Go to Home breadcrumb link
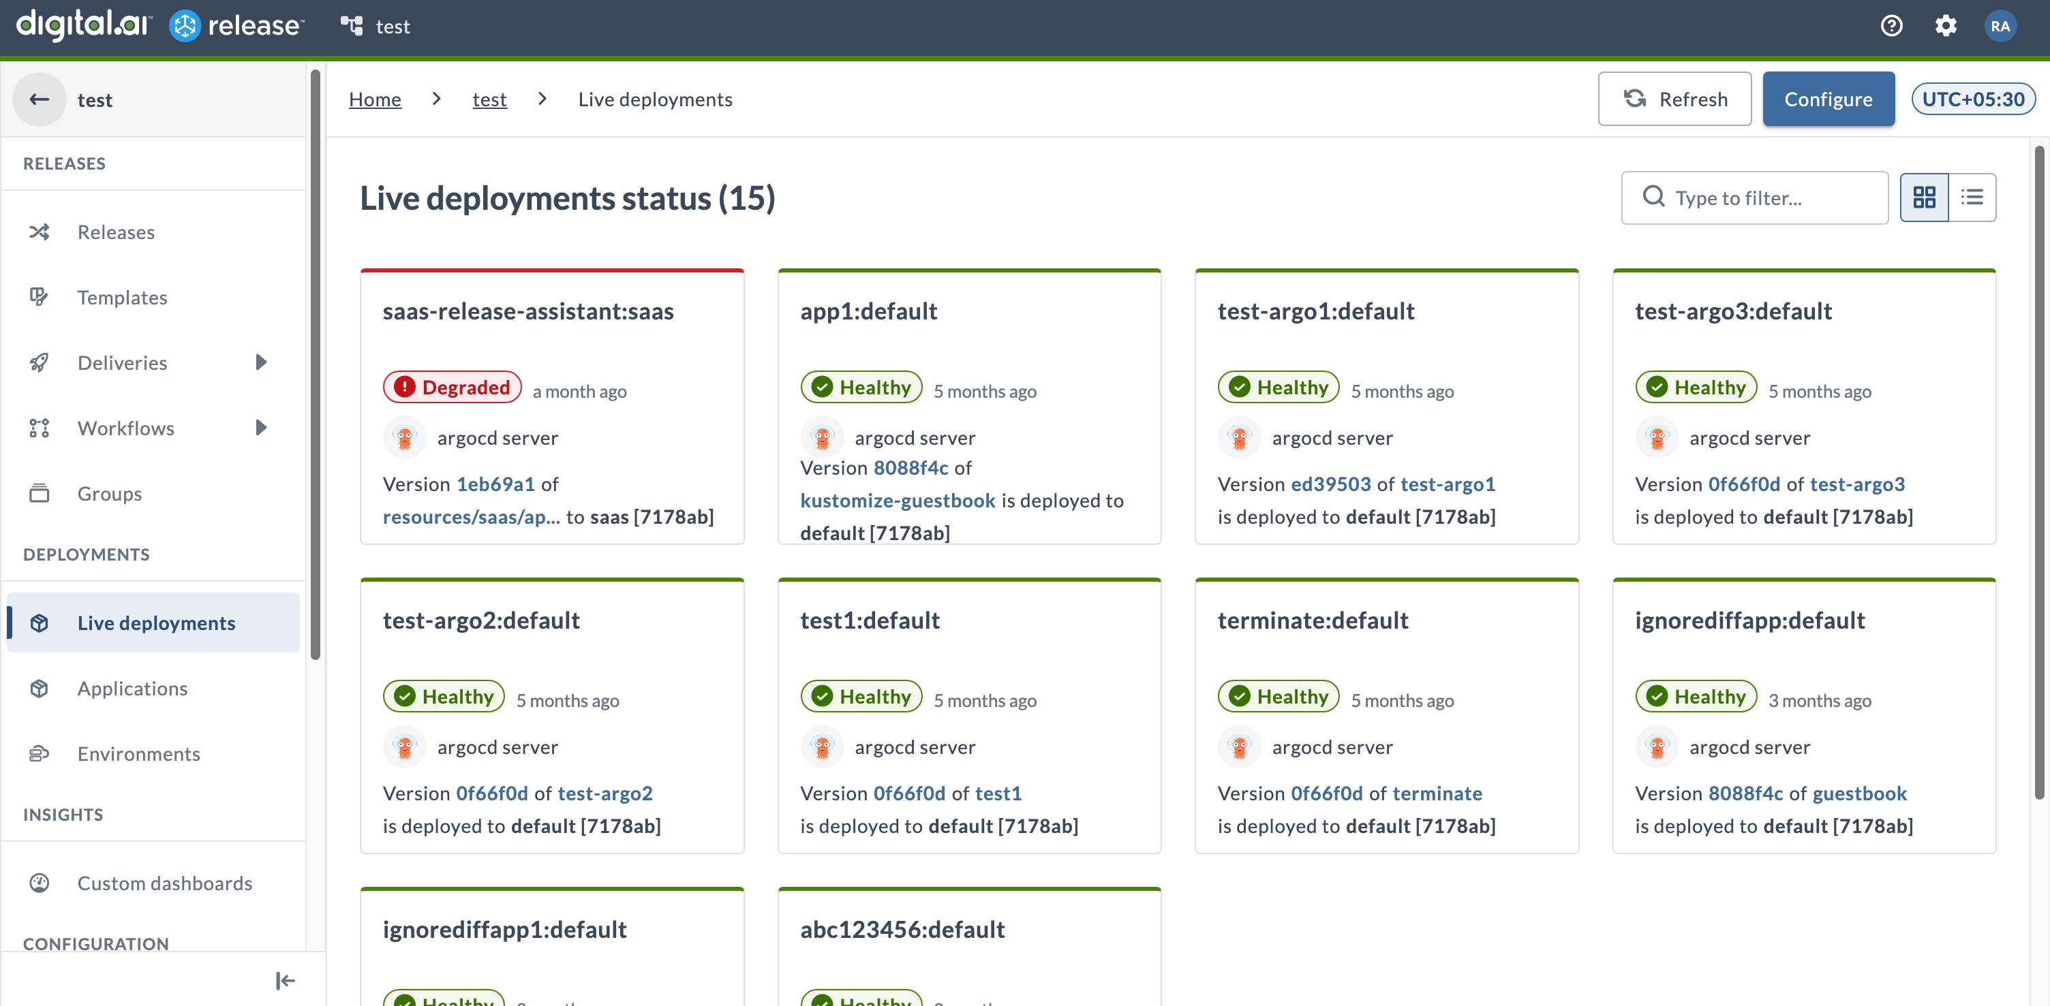Viewport: 2050px width, 1006px height. pyautogui.click(x=375, y=99)
